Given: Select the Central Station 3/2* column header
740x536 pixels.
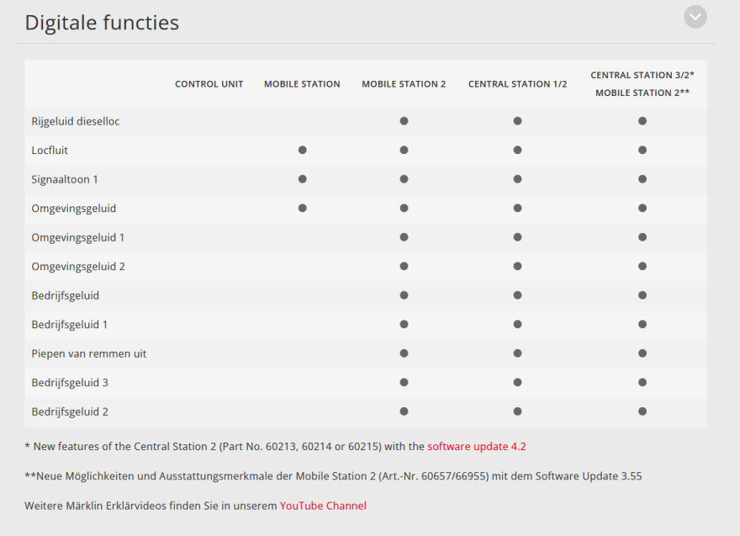Looking at the screenshot, I should 642,75.
